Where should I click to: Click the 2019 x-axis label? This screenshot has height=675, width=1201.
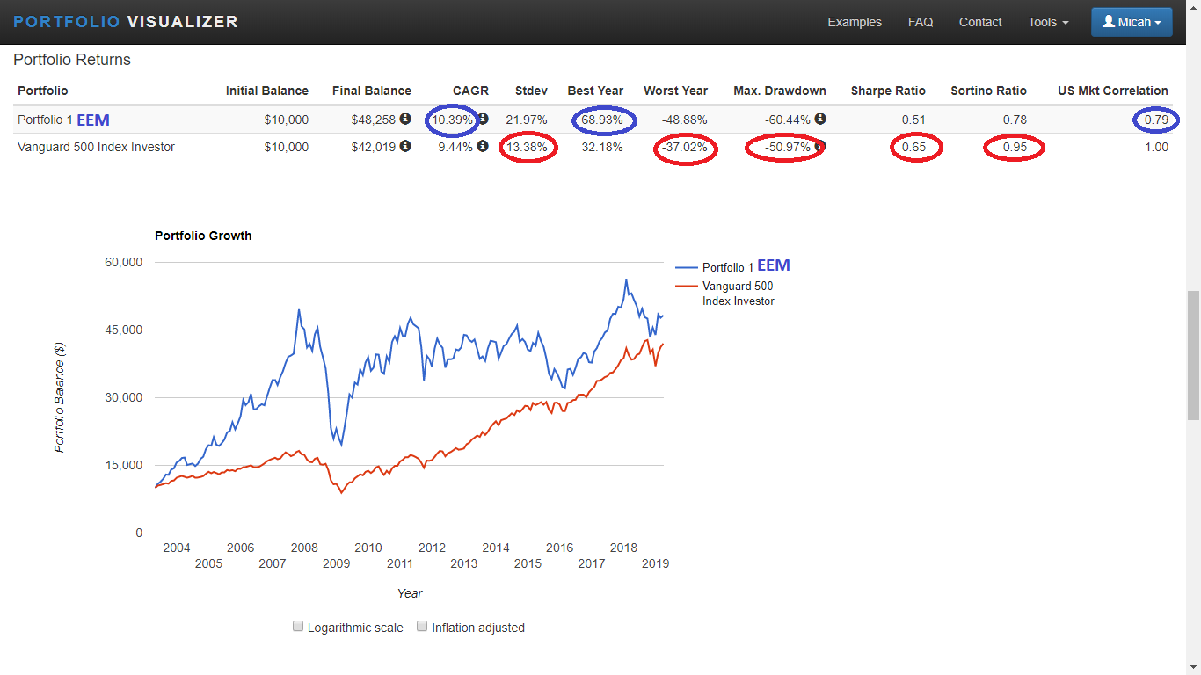coord(656,563)
